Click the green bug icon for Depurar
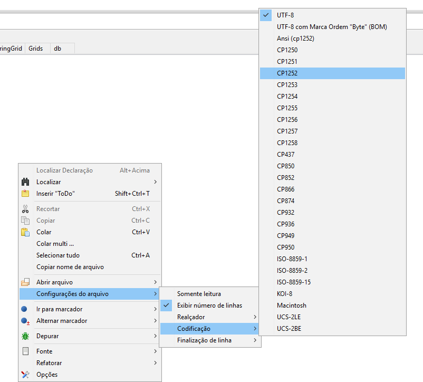 (x=25, y=336)
